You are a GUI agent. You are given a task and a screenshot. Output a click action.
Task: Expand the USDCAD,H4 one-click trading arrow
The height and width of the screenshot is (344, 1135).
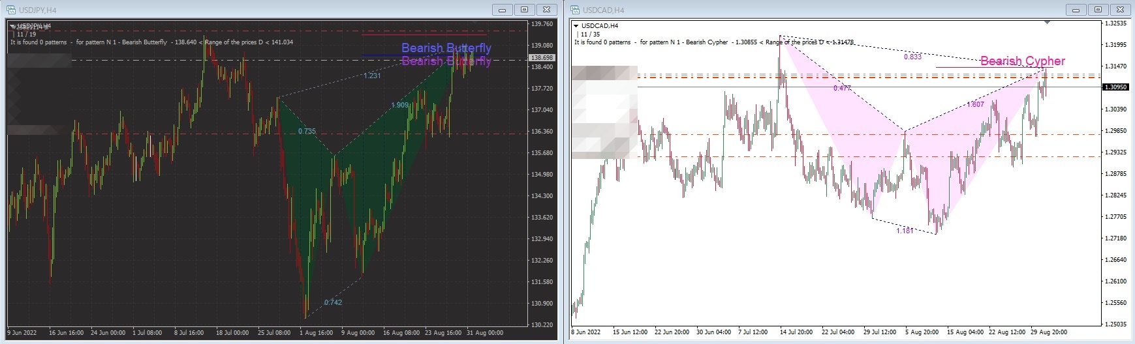click(x=576, y=26)
